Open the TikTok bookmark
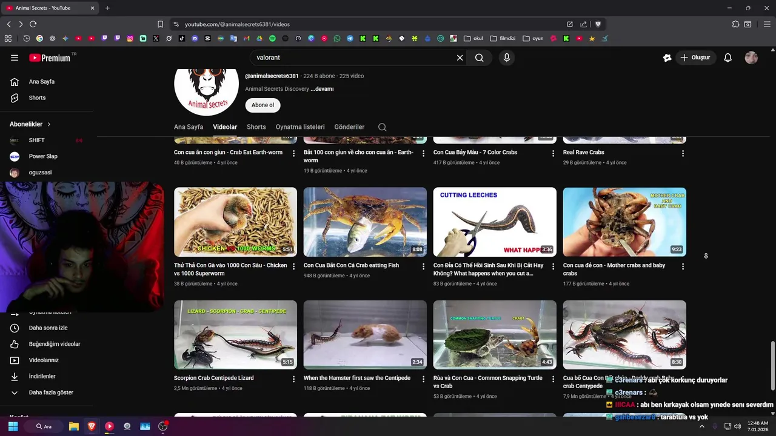The image size is (776, 436). click(x=182, y=38)
